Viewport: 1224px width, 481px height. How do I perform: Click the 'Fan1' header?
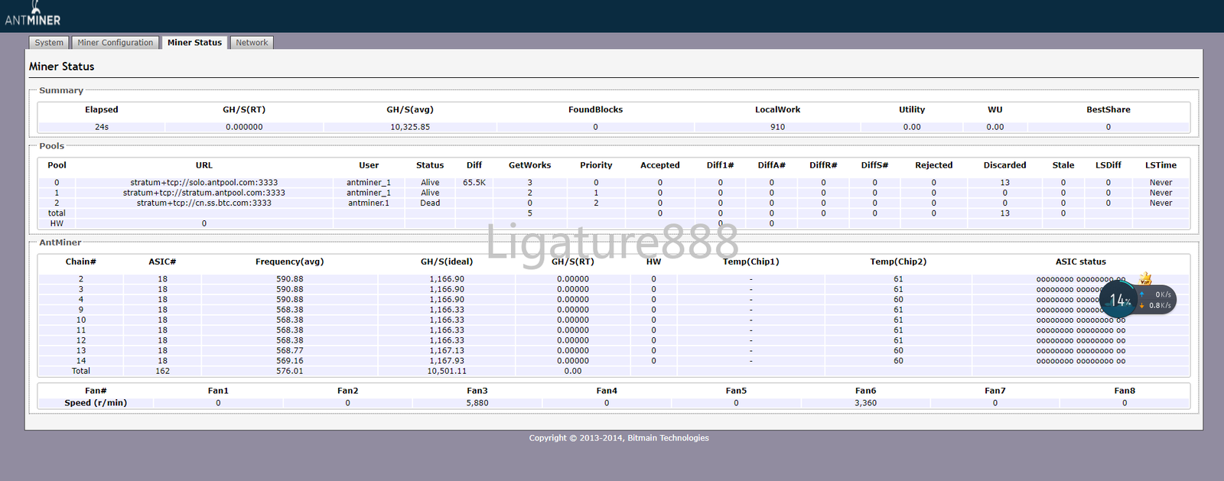(x=218, y=391)
